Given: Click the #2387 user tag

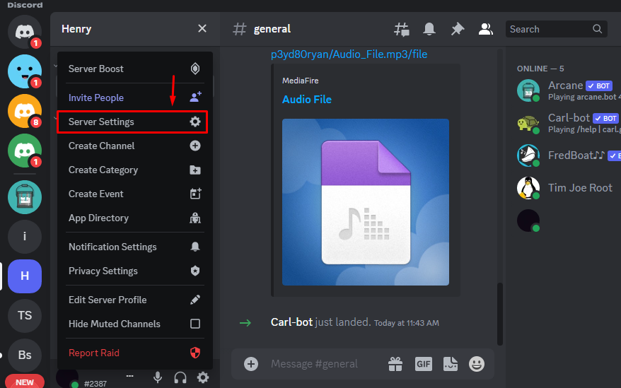Looking at the screenshot, I should pyautogui.click(x=95, y=384).
